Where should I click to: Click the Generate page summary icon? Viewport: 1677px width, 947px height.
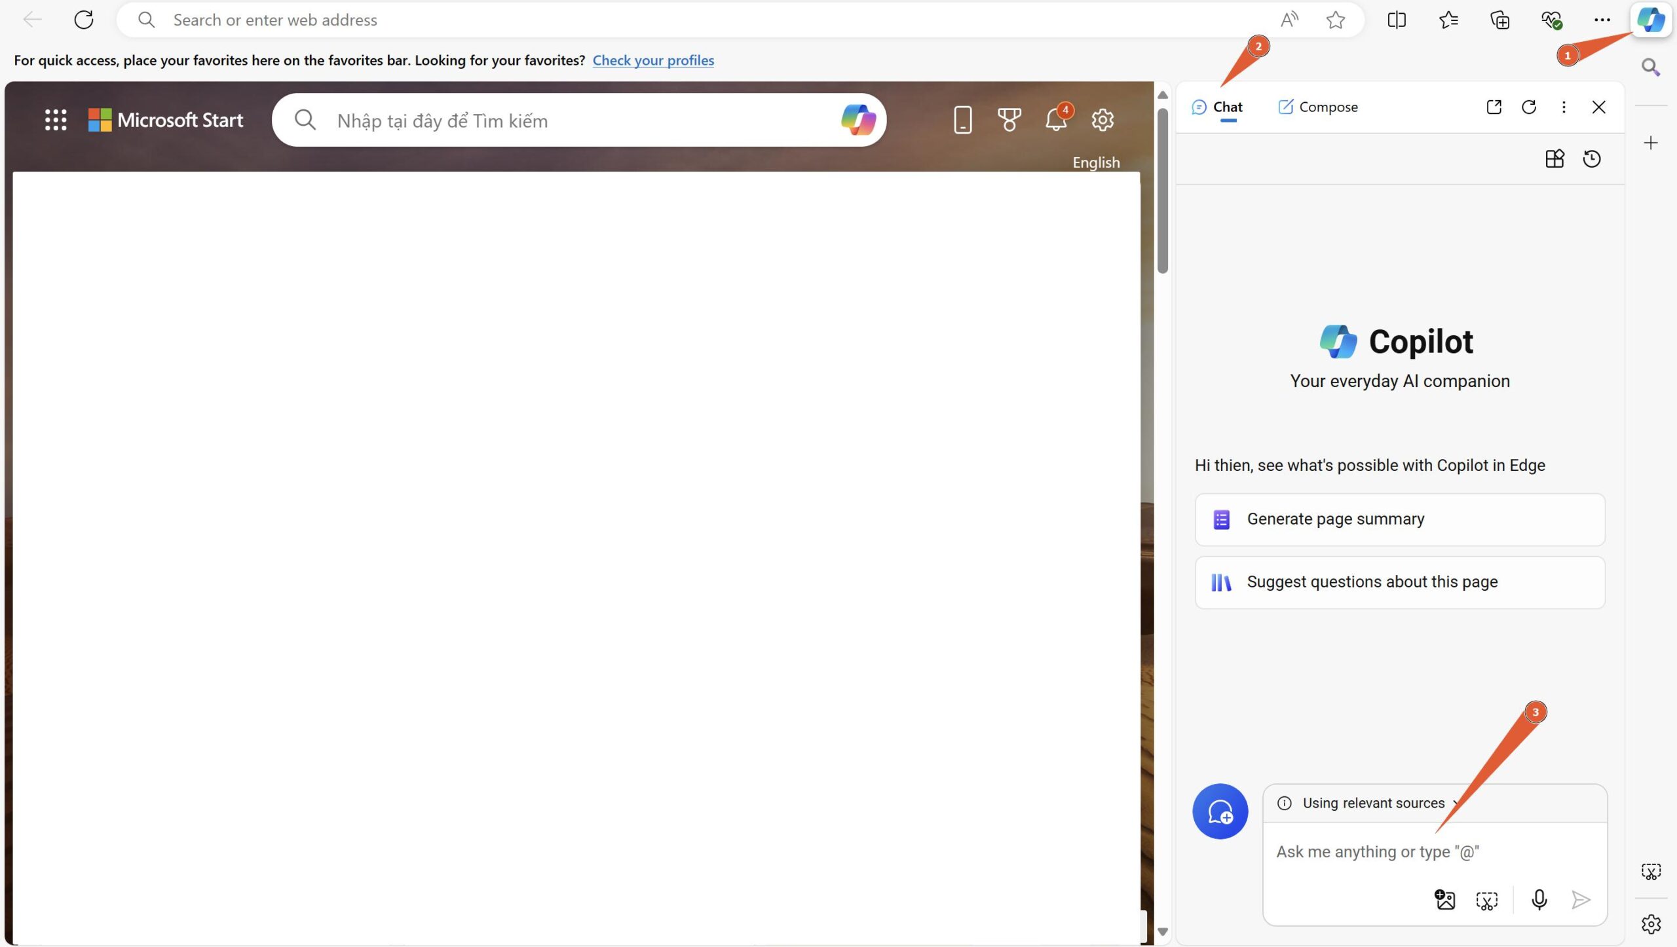point(1221,519)
